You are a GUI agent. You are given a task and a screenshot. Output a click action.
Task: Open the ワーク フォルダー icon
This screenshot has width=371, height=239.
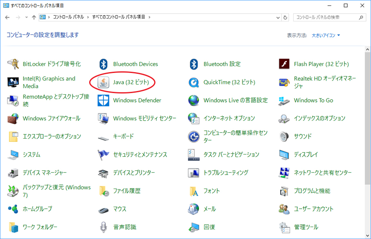[13, 227]
